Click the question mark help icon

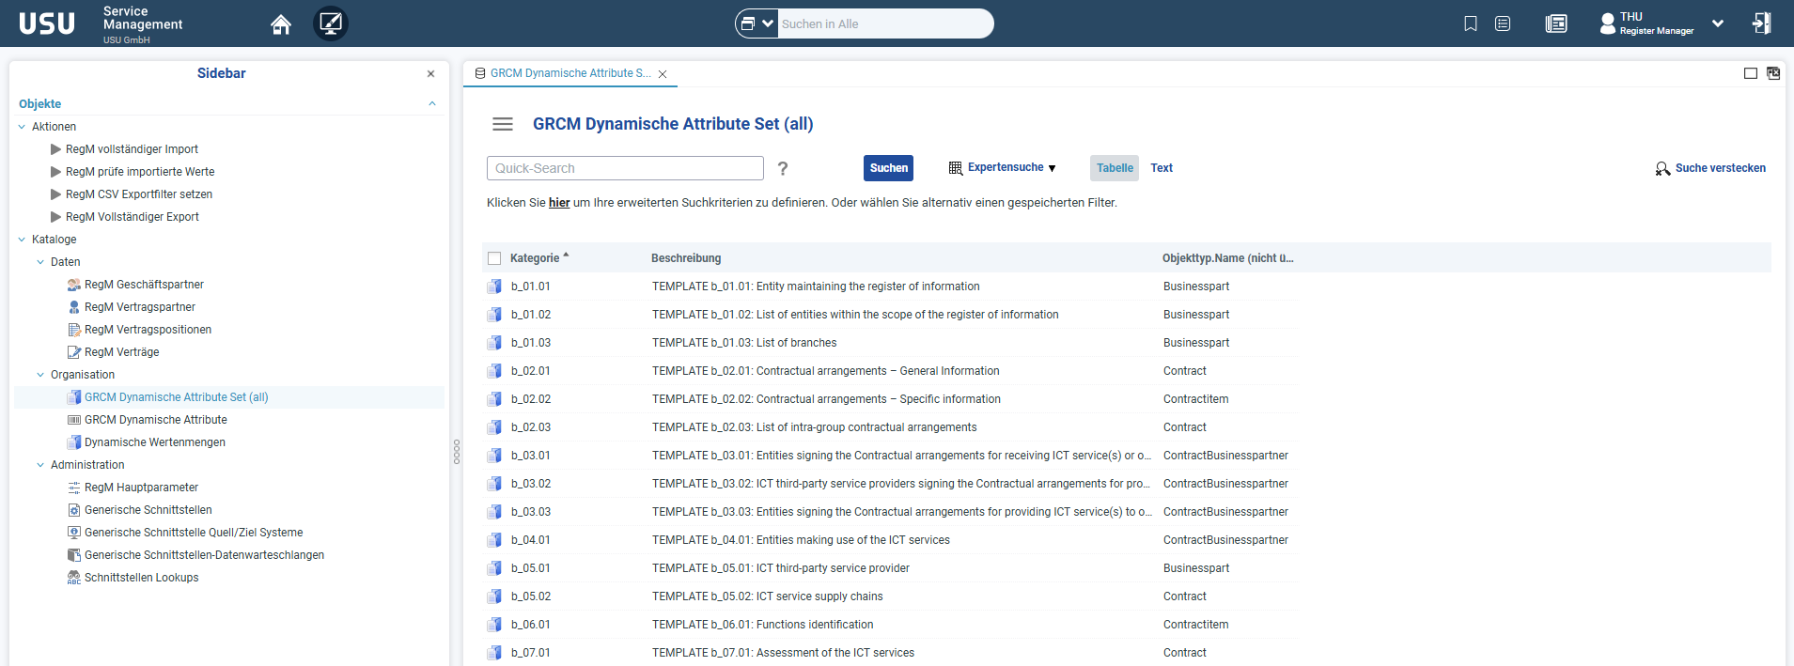click(783, 168)
